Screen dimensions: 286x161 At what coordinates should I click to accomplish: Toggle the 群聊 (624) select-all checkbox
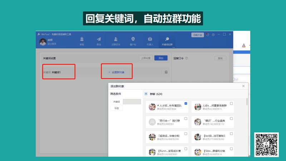(146, 94)
